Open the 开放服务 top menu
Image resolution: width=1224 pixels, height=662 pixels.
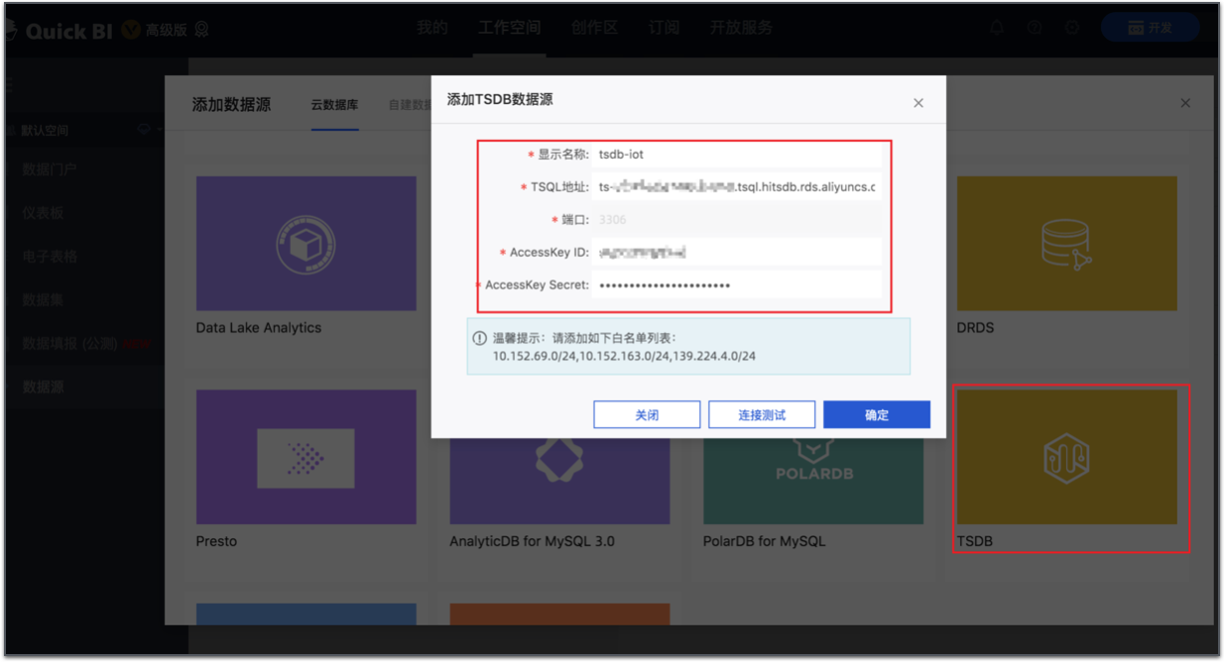741,28
